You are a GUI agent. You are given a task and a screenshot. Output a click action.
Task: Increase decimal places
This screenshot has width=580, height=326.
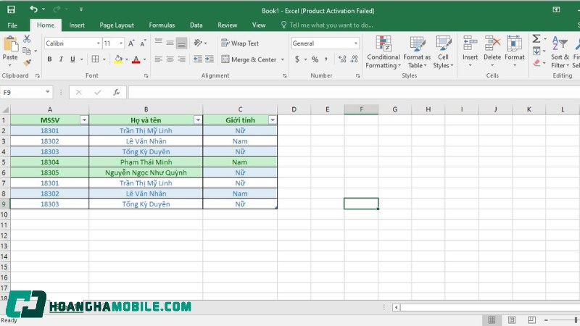(x=342, y=59)
